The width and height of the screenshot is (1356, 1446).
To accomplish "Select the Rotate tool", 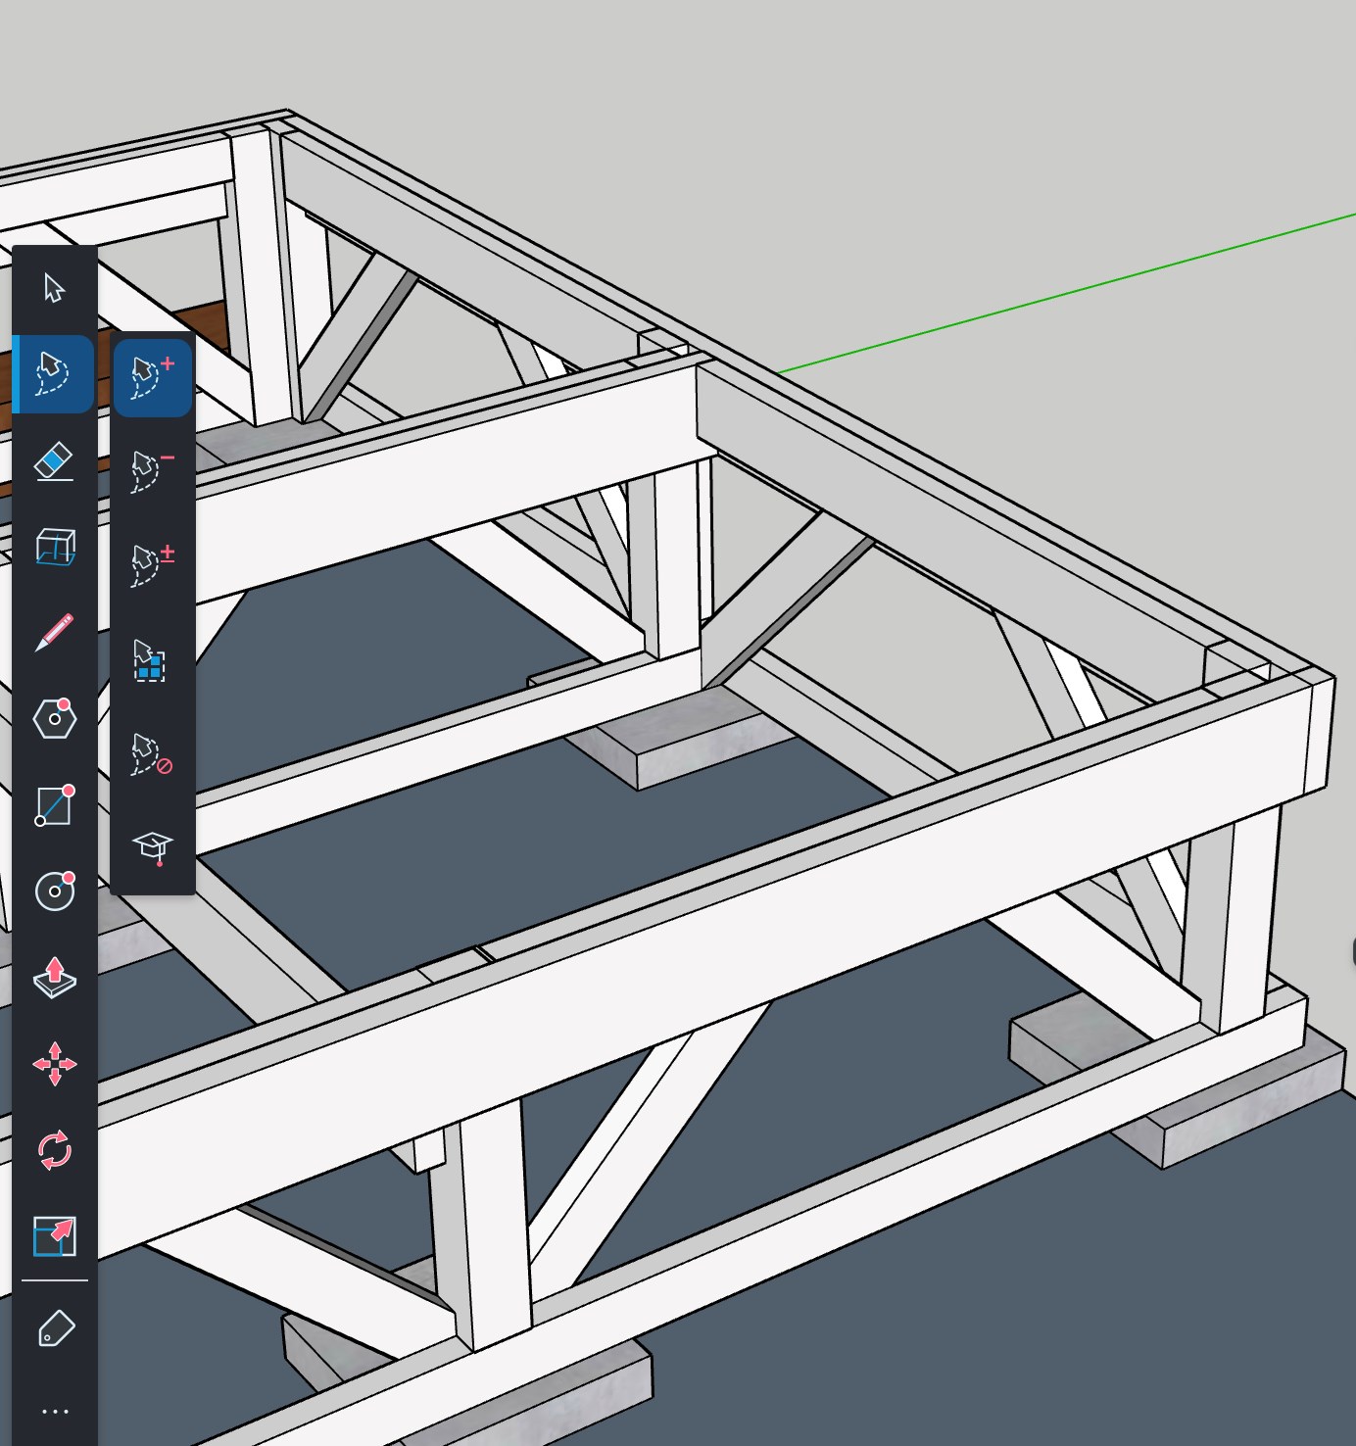I will pos(54,1150).
